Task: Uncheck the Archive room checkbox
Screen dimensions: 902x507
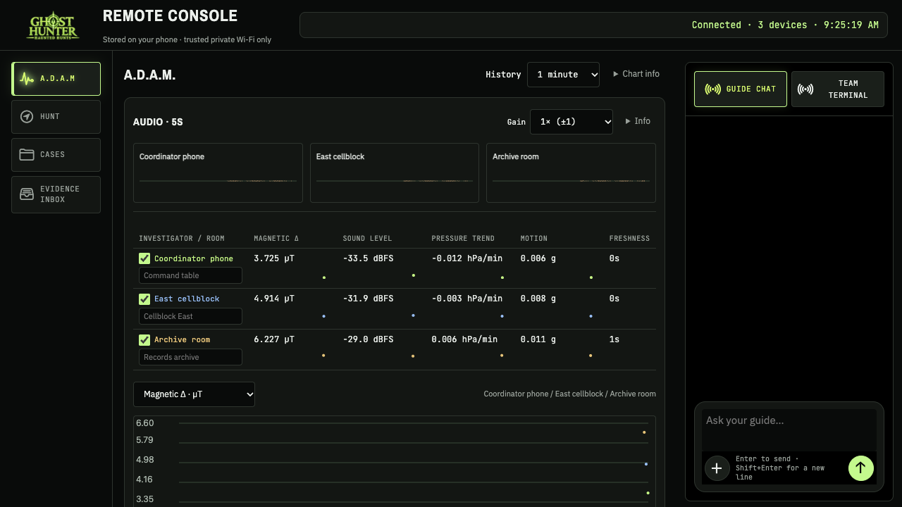Action: 144,340
